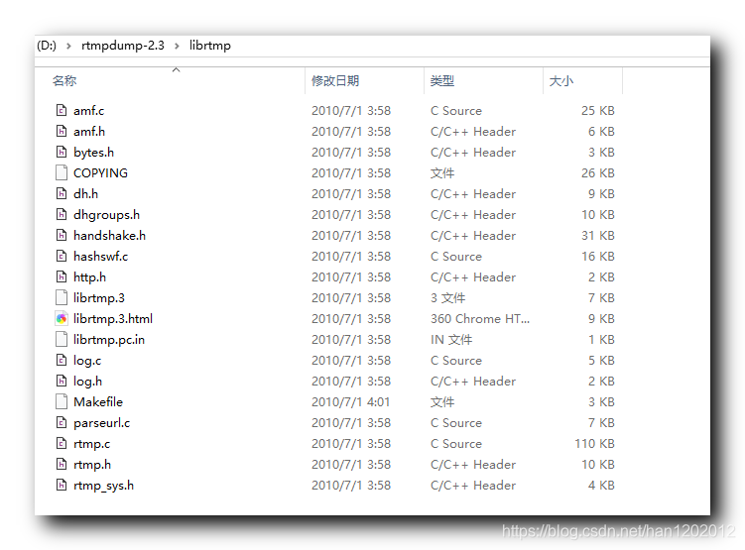The height and width of the screenshot is (550, 745).
Task: Select the COPYING blank file icon
Action: 62,172
